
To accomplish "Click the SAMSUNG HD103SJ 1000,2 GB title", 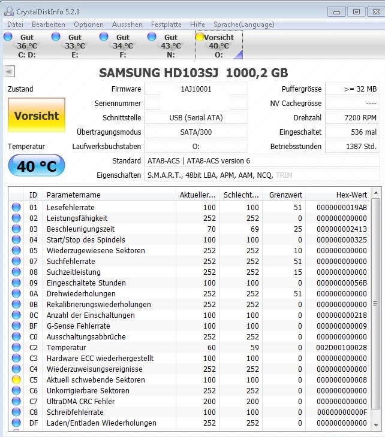I will coord(193,73).
